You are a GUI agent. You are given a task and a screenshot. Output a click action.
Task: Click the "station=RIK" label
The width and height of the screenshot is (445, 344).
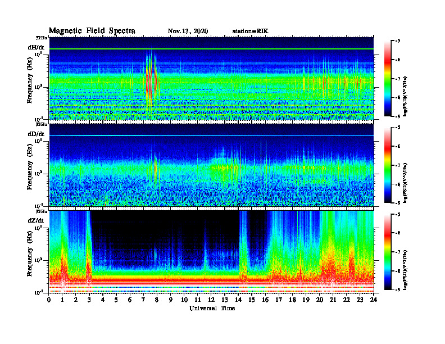click(251, 31)
